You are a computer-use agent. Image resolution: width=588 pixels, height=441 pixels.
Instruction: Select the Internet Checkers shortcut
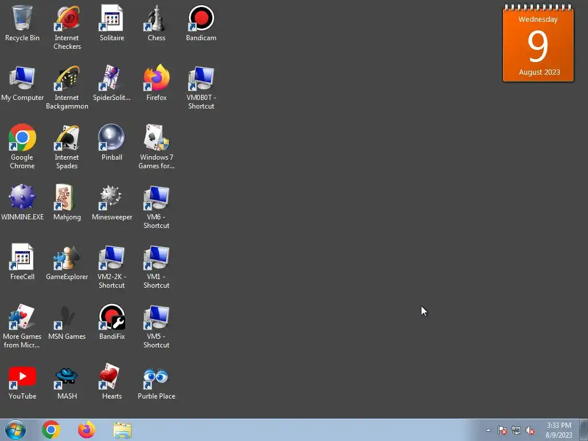(67, 28)
